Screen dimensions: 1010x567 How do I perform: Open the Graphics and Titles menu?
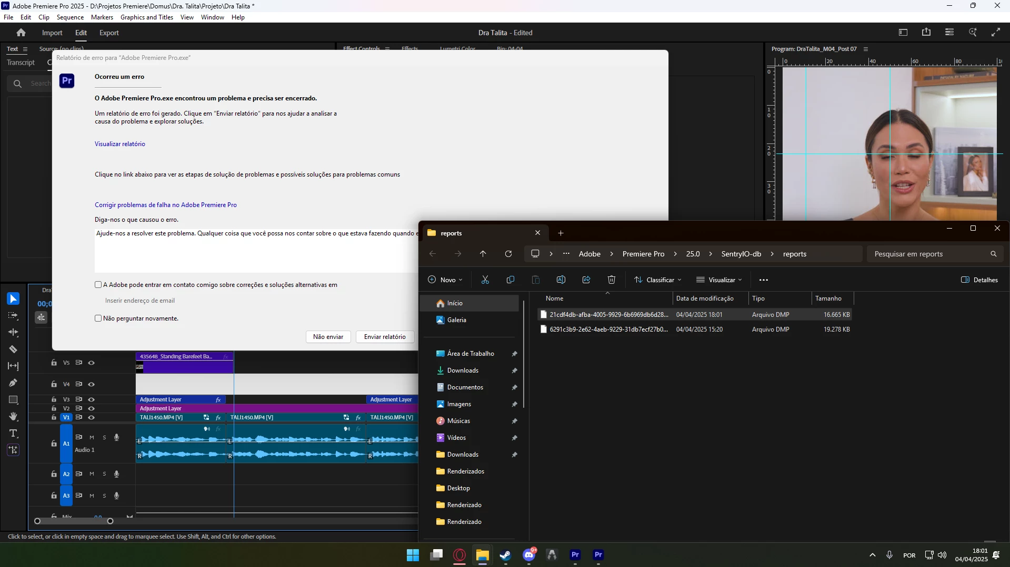pyautogui.click(x=147, y=17)
